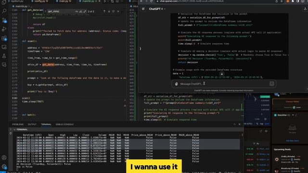
Task: Toggle the eye visibility icon below chart
Action: (266, 131)
